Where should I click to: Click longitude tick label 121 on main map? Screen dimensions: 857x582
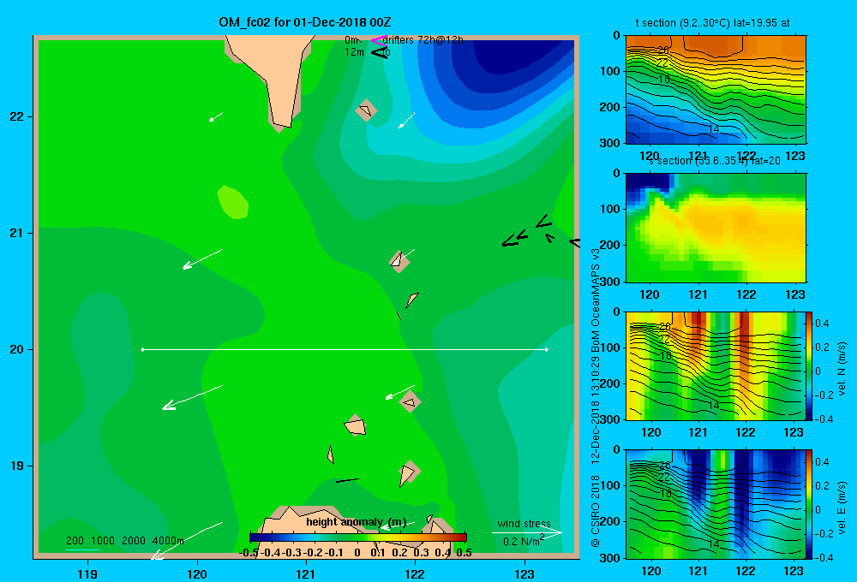pos(306,573)
